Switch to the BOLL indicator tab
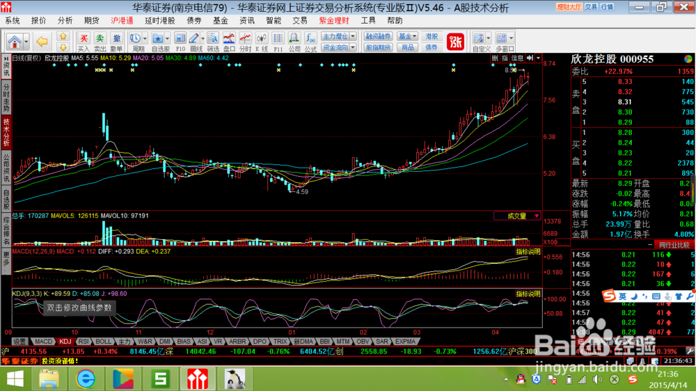 (x=104, y=342)
